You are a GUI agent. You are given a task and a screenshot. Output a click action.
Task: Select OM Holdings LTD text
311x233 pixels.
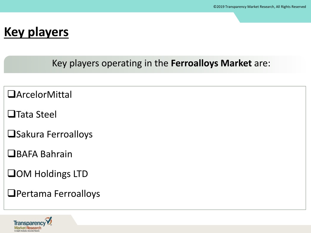click(52, 174)
